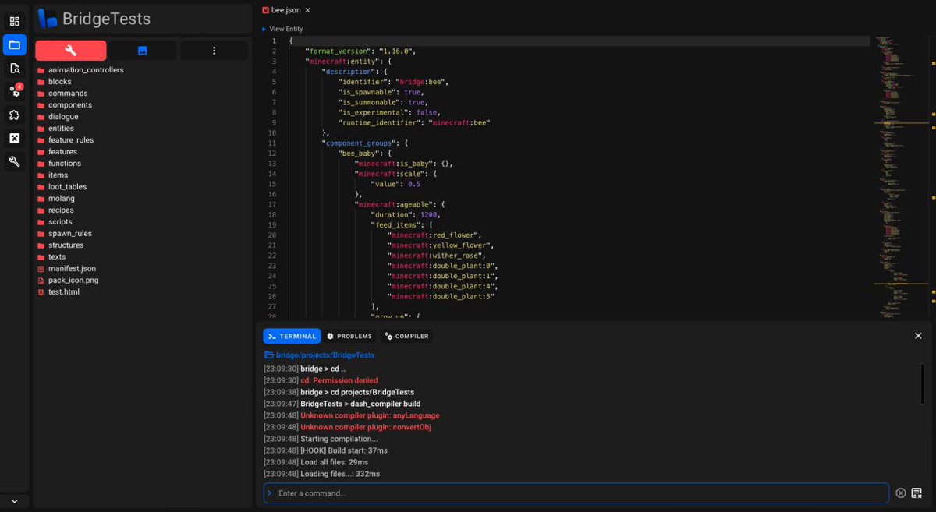
Task: Focus the Enter a command input
Action: click(x=576, y=493)
